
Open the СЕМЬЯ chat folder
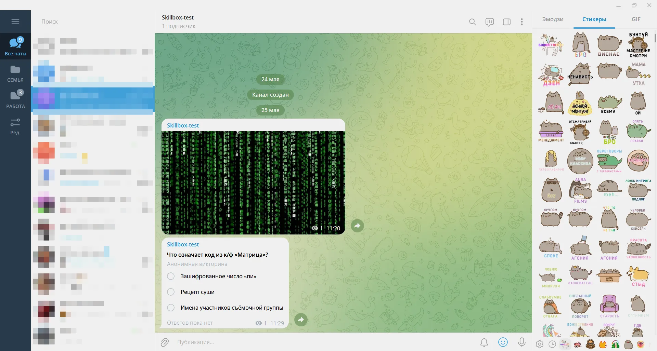(x=15, y=73)
